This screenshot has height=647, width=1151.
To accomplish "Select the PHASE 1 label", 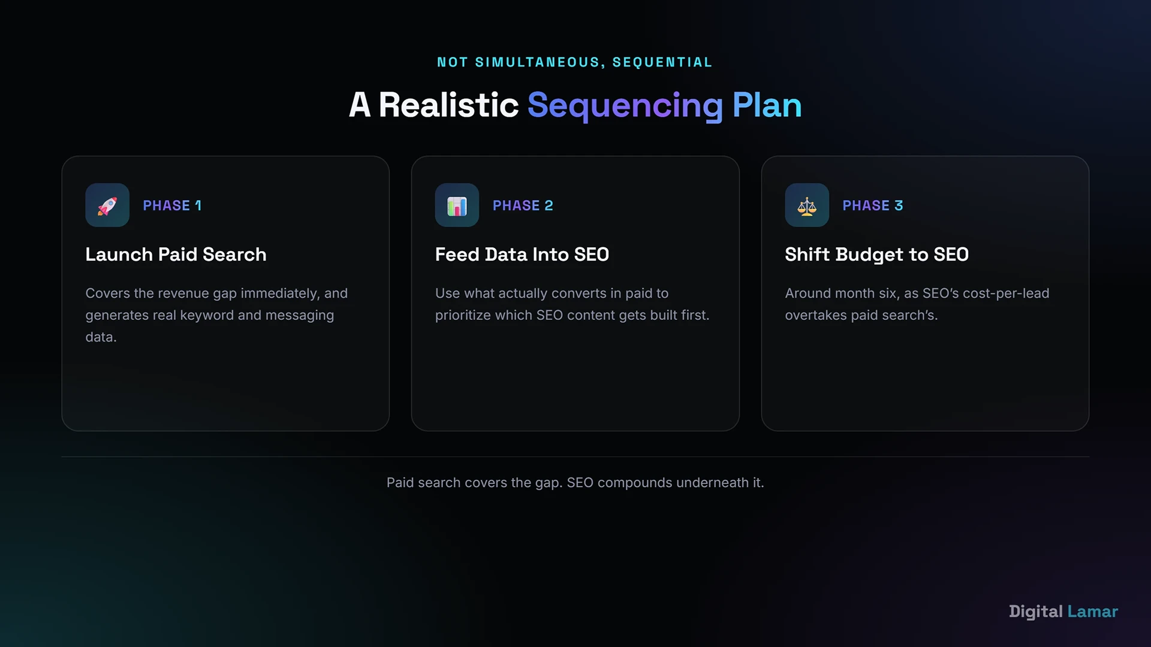I will click(x=172, y=205).
